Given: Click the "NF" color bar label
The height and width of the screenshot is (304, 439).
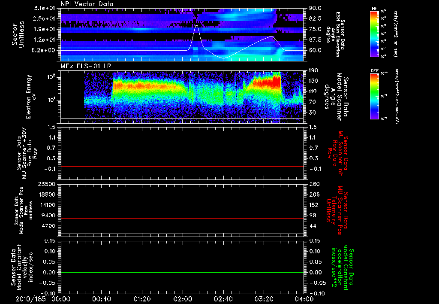Looking at the screenshot, I should point(374,9).
